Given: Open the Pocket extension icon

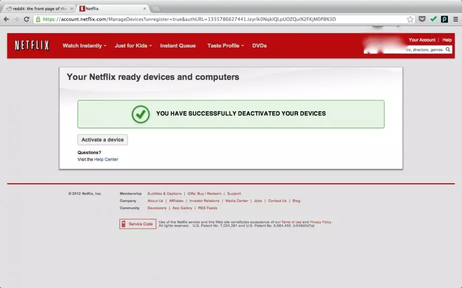Looking at the screenshot, I should click(422, 20).
